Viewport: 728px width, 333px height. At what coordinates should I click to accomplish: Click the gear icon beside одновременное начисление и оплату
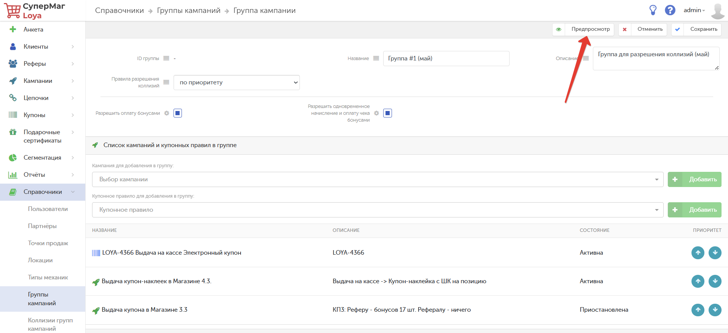(x=376, y=113)
